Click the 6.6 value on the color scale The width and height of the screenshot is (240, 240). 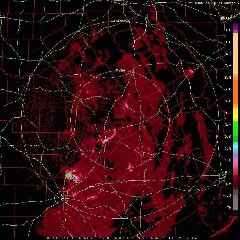pos(228,77)
